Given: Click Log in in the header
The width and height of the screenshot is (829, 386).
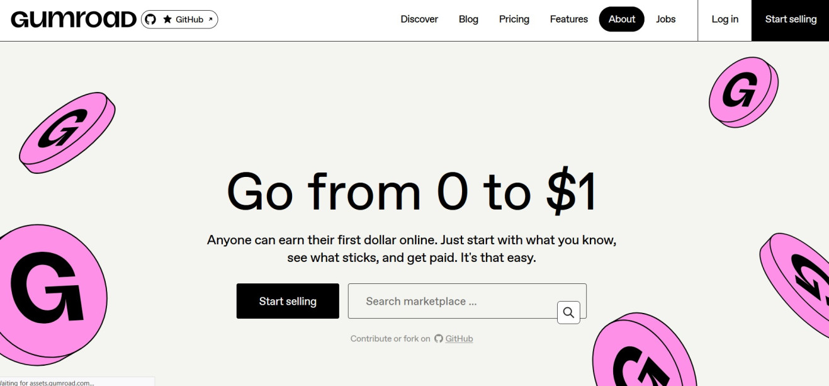Looking at the screenshot, I should (725, 20).
